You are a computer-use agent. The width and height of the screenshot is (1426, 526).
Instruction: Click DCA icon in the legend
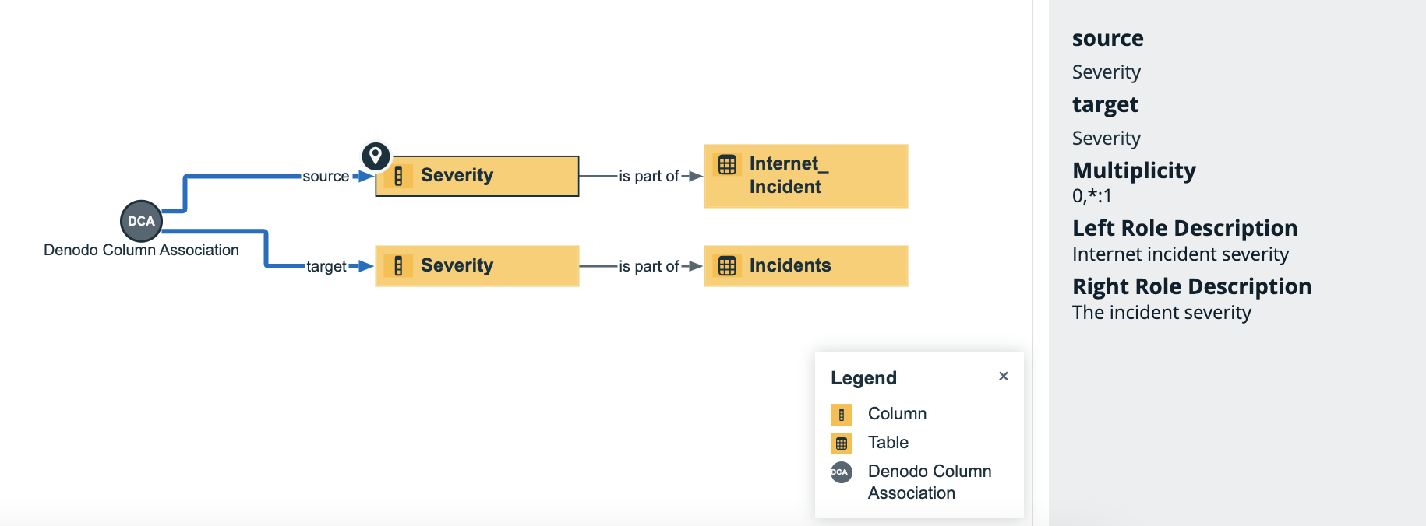click(842, 472)
